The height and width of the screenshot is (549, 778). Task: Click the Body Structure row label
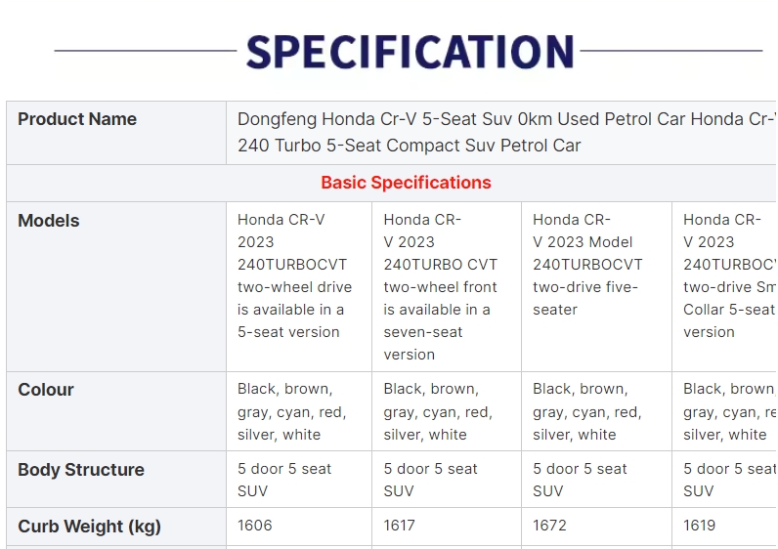[x=81, y=470]
